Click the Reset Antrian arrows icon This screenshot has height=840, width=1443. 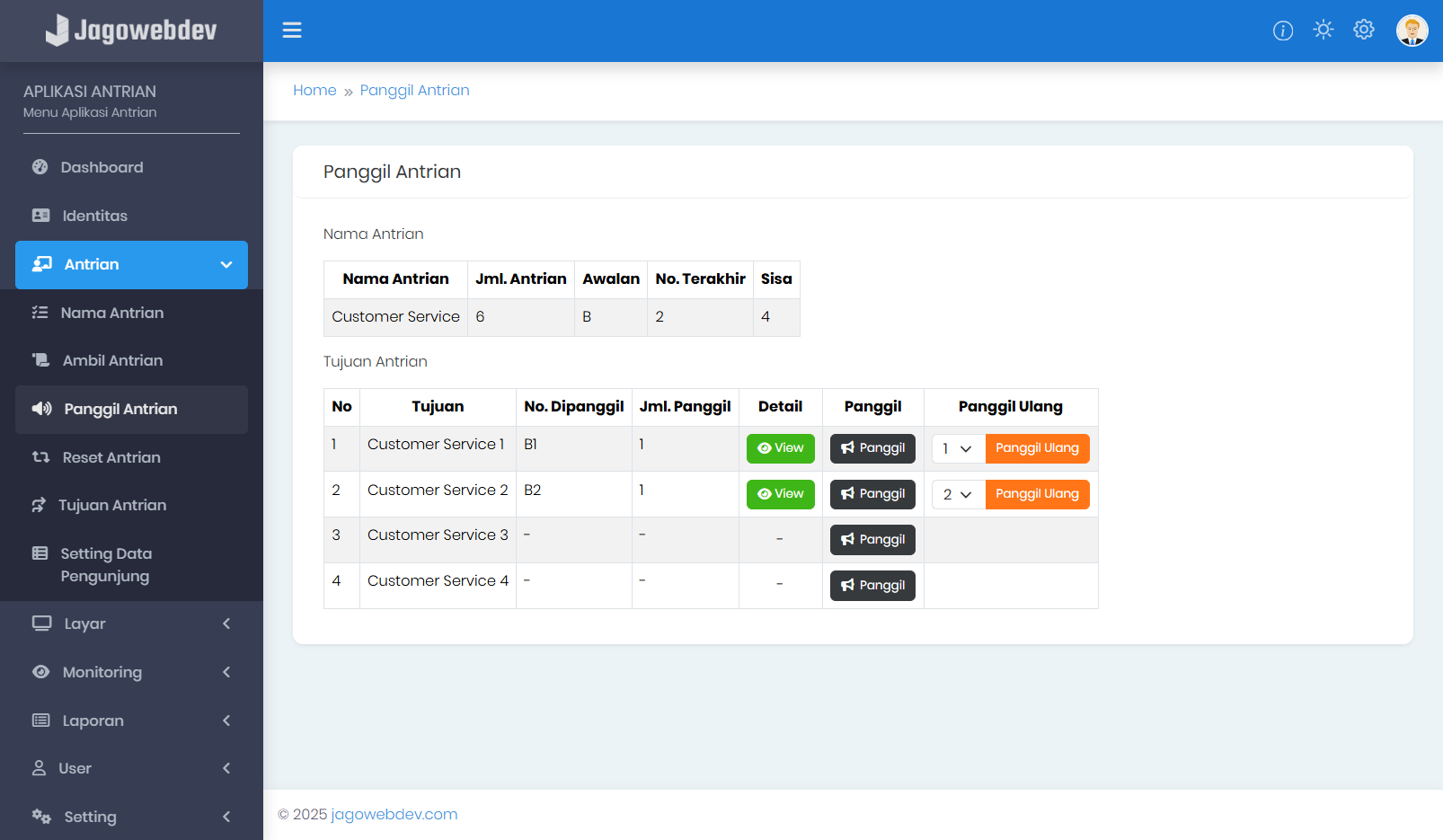pos(41,457)
